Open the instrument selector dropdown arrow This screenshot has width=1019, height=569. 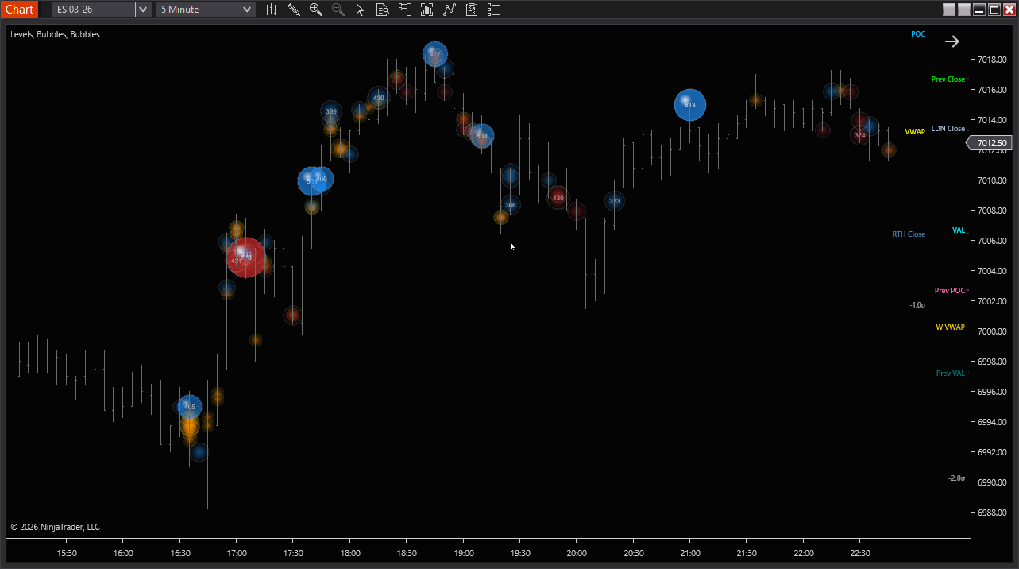(143, 10)
